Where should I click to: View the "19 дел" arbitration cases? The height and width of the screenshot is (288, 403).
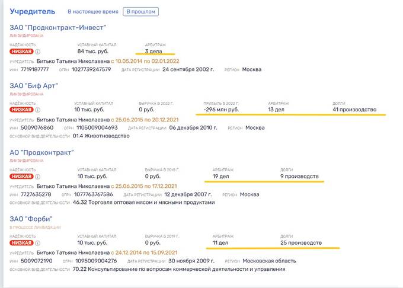pos(220,177)
